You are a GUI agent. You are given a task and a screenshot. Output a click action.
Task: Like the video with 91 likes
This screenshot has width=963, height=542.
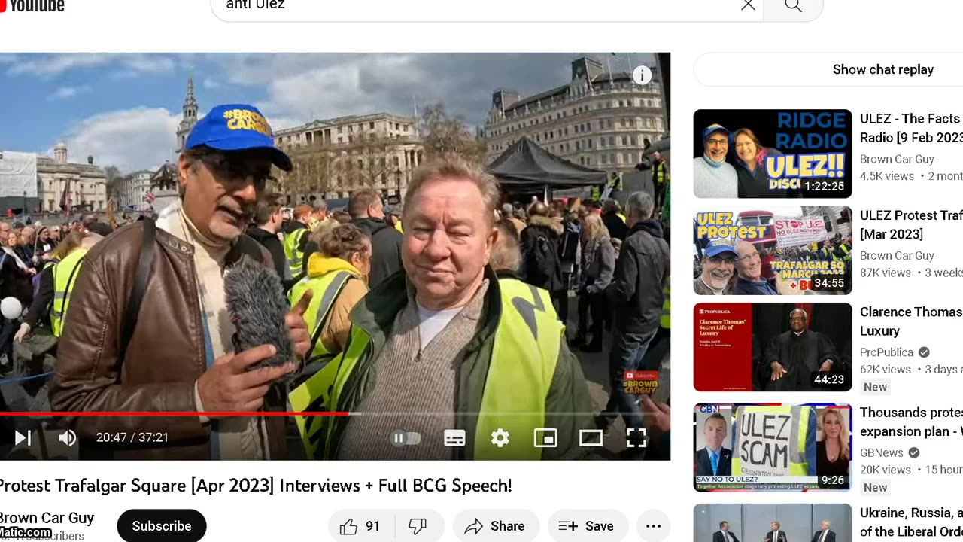click(x=360, y=526)
